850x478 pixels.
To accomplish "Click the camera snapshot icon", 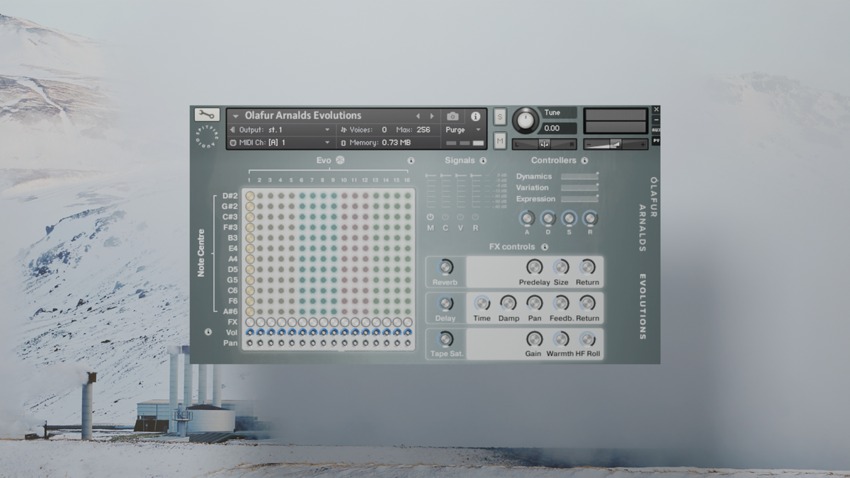I will pyautogui.click(x=453, y=116).
